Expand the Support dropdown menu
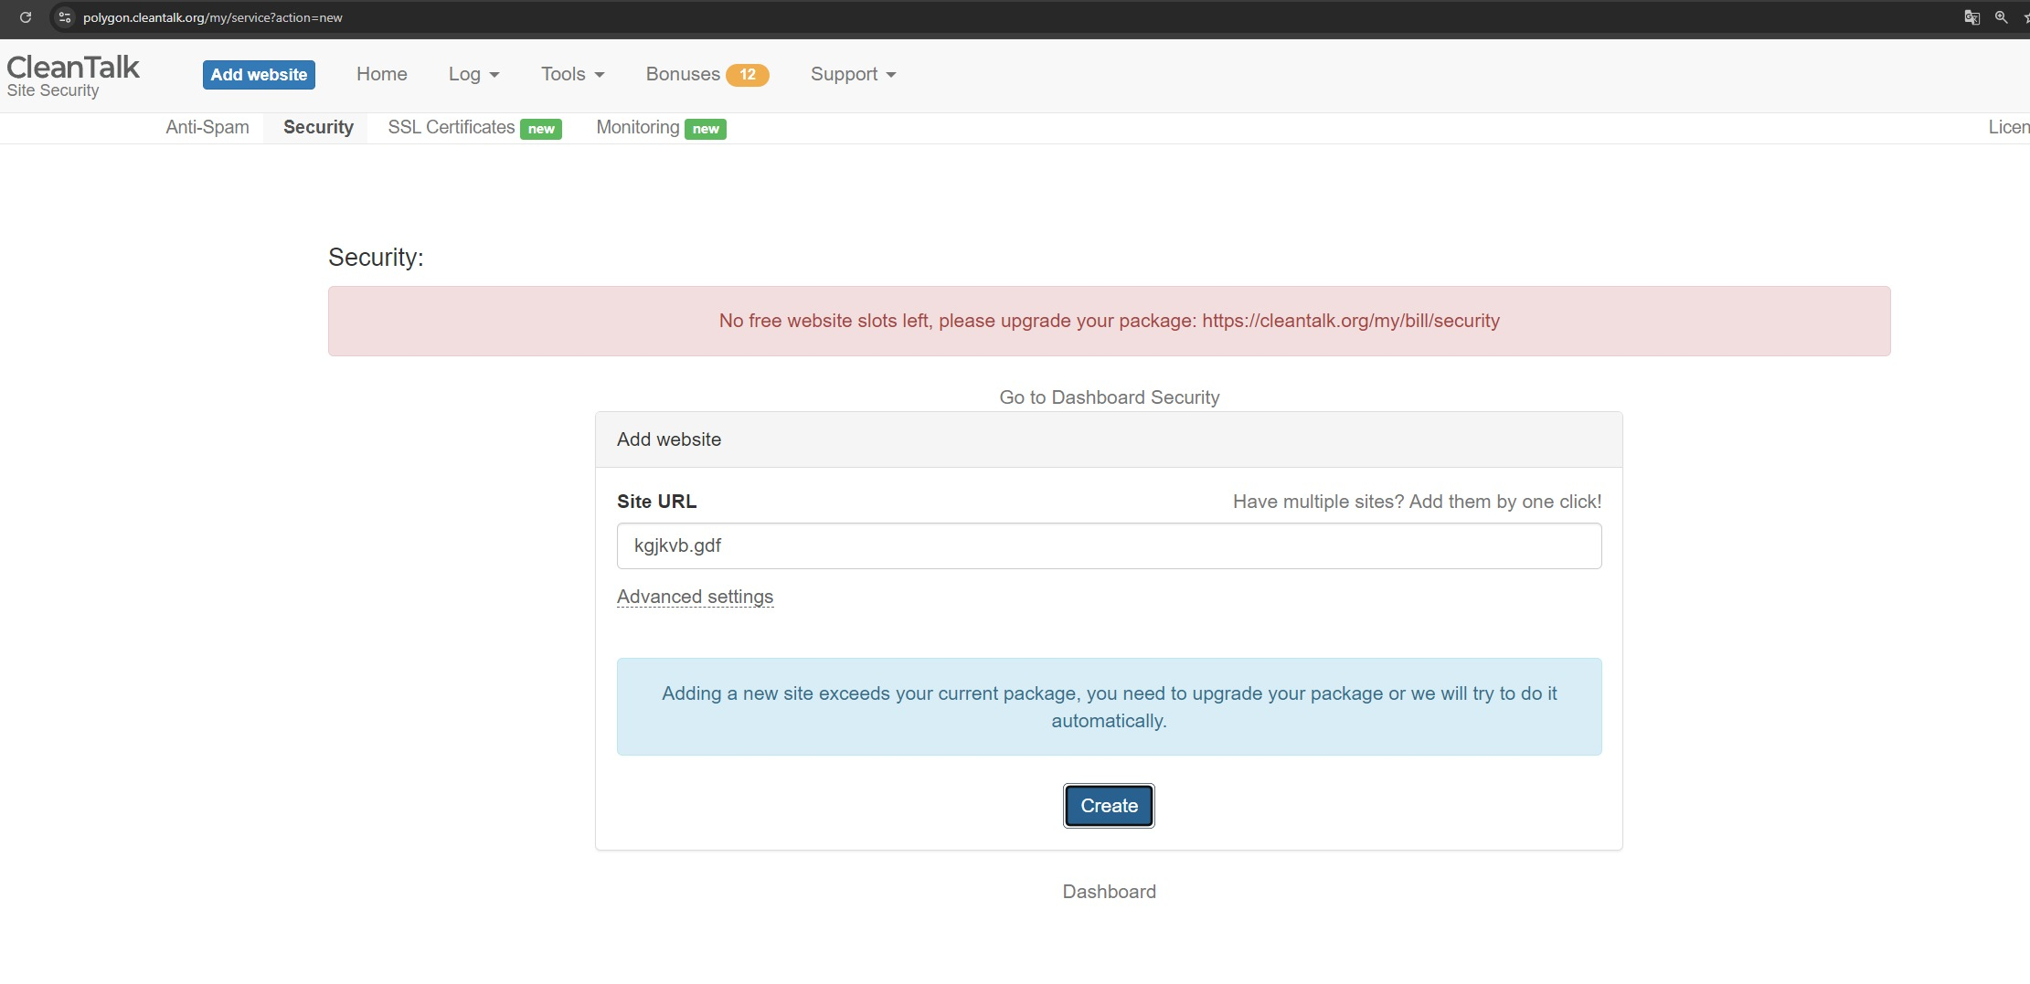 click(x=853, y=75)
